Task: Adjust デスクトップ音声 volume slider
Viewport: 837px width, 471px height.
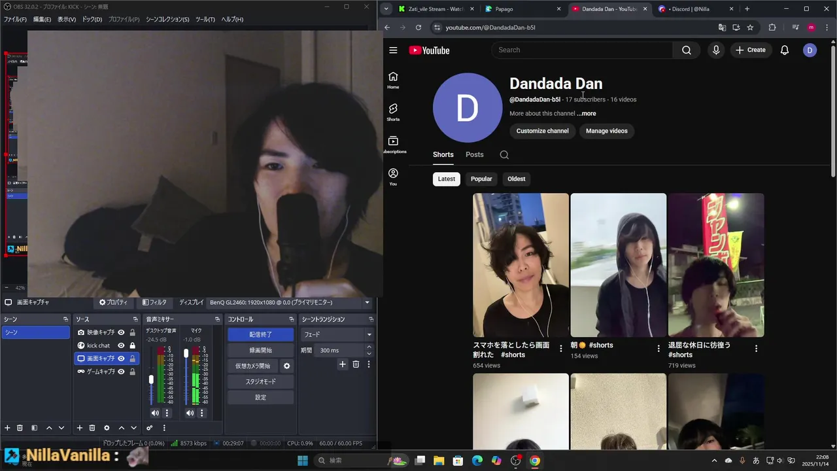Action: [151, 379]
